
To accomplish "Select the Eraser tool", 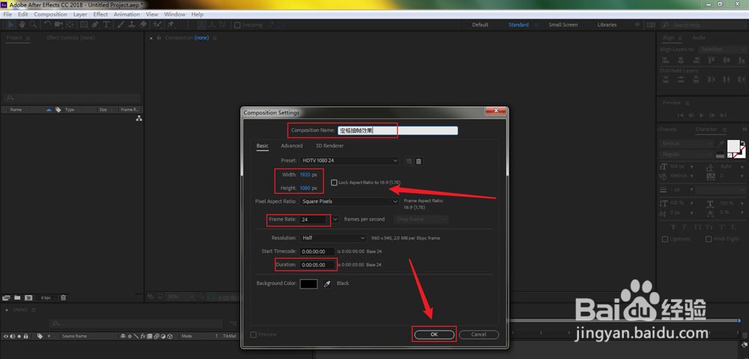I will (x=143, y=25).
